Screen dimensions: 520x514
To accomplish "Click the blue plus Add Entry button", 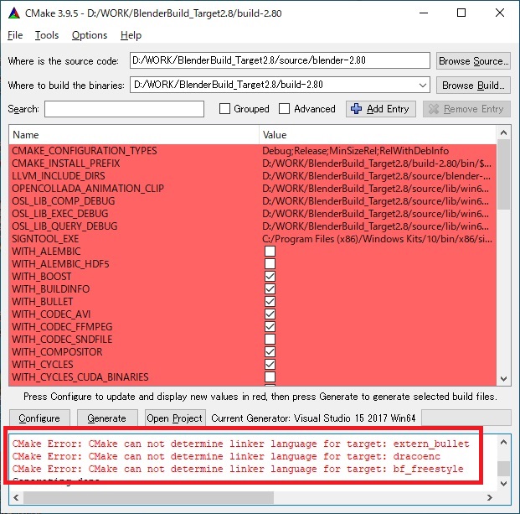I will tap(380, 109).
